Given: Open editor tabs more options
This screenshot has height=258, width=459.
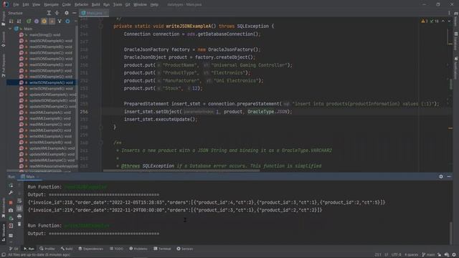Looking at the screenshot, I should 449,13.
